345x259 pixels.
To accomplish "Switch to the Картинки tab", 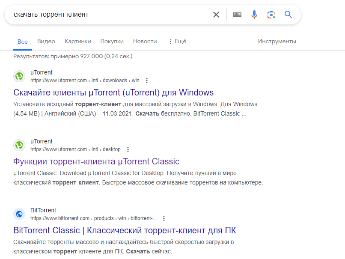I will (x=77, y=42).
